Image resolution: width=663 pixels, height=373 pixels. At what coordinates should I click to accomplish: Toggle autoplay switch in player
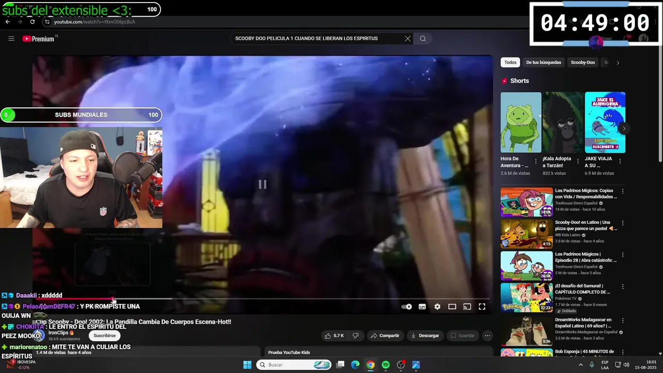[407, 307]
